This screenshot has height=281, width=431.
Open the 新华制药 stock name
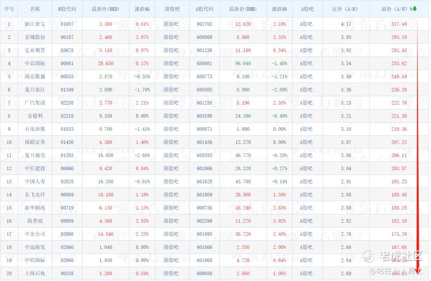(35, 208)
